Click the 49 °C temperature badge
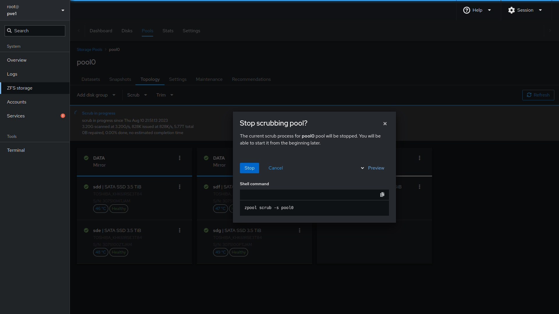Image resolution: width=559 pixels, height=314 pixels. 221,252
